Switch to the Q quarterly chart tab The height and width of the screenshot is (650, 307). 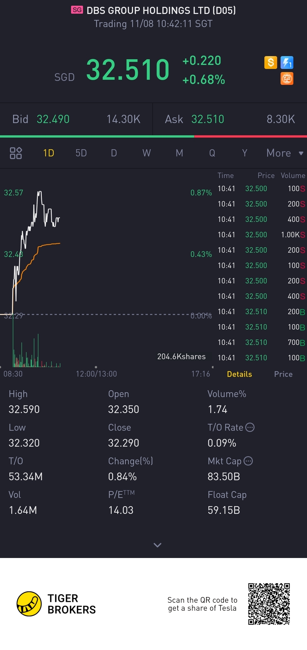point(212,153)
